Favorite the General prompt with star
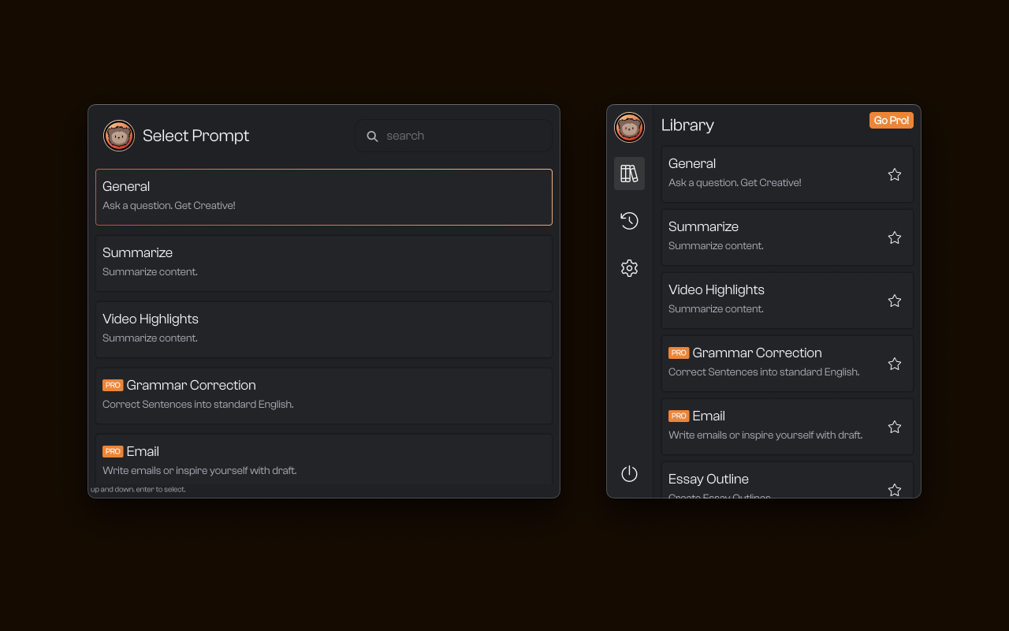 (x=894, y=174)
